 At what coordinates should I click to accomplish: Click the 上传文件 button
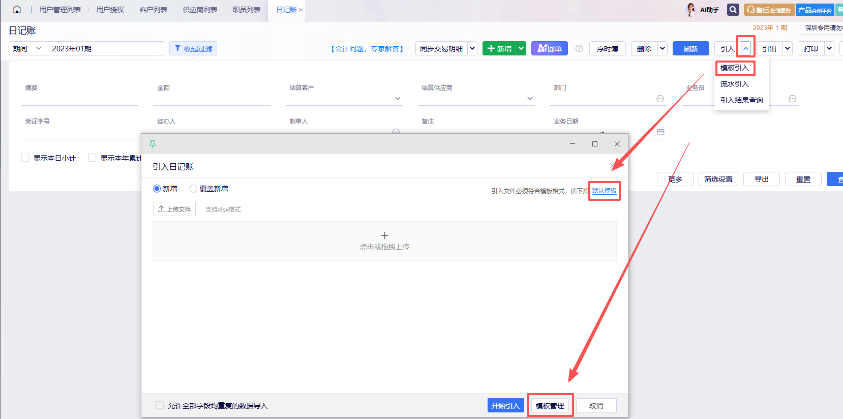[174, 209]
